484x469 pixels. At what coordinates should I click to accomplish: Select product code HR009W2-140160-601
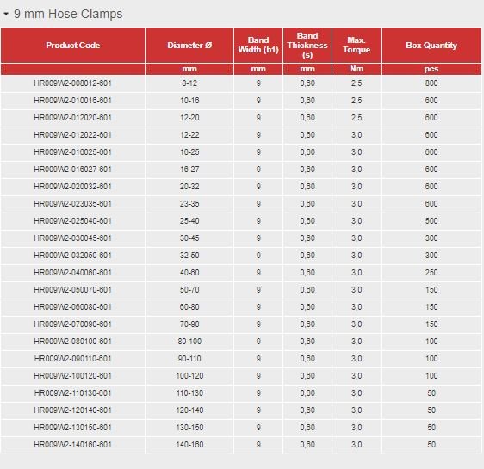72,445
